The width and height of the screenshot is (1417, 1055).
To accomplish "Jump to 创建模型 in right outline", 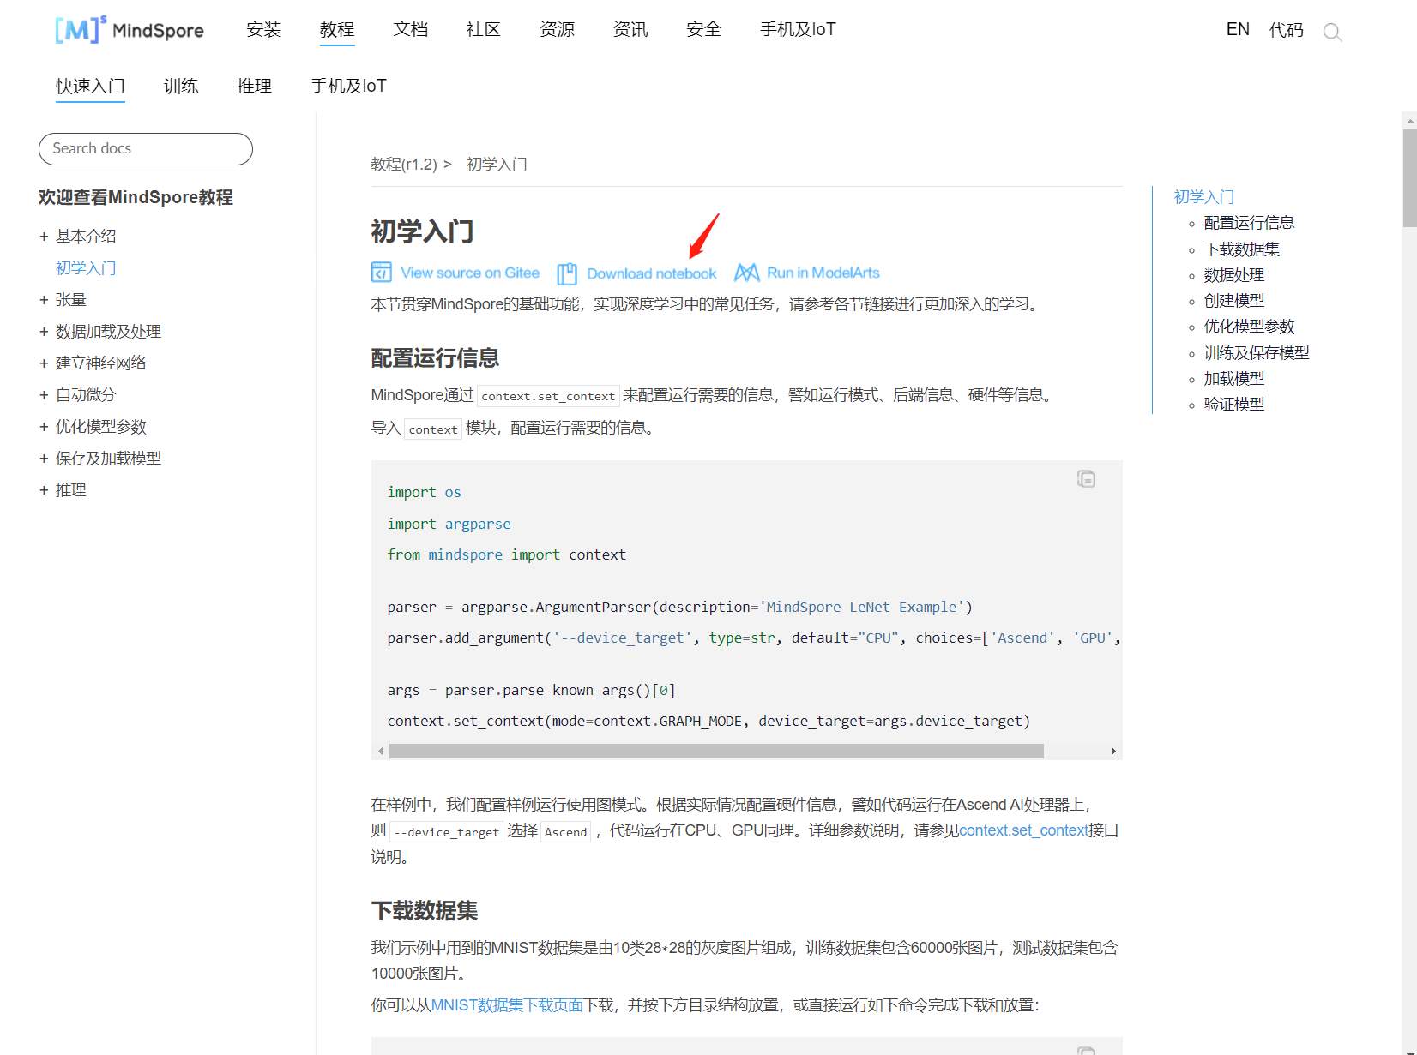I will 1234,301.
